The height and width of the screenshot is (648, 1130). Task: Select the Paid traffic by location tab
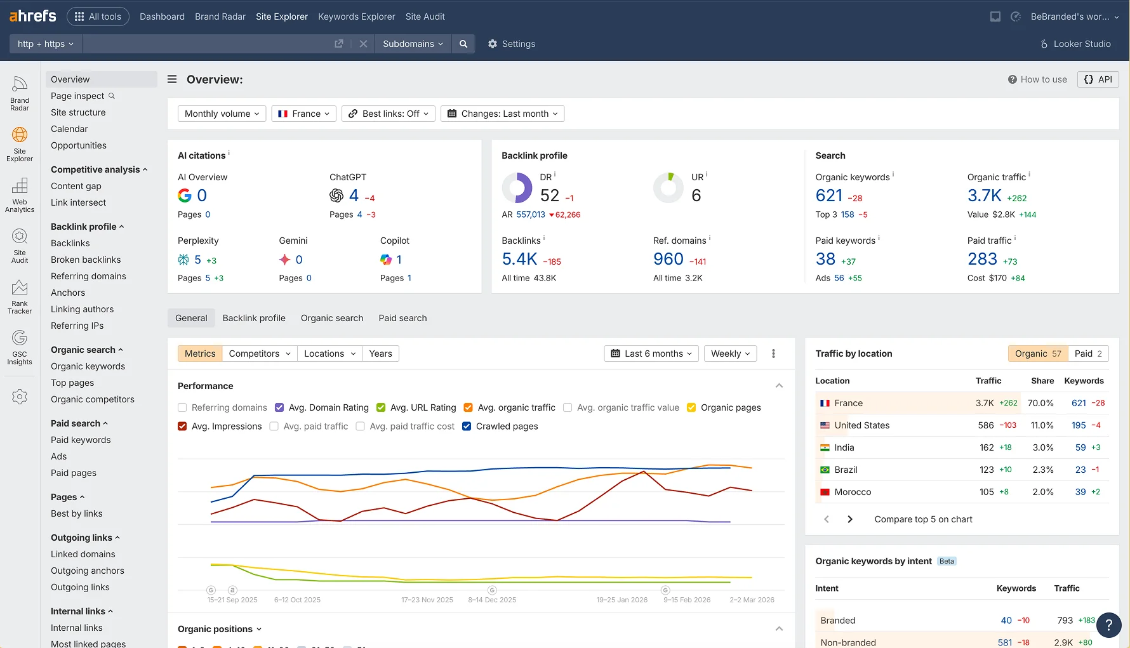point(1088,354)
